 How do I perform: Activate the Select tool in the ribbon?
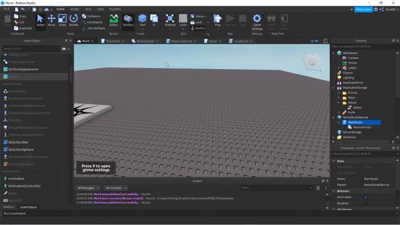coord(40,21)
